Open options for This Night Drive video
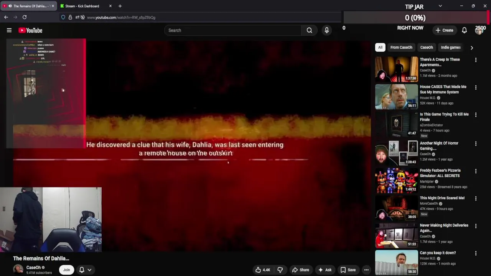Screen dimensions: 491x276 point(476,199)
